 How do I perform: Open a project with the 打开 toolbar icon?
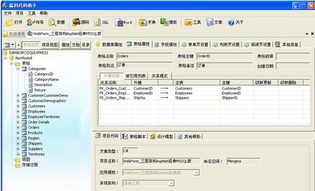14,22
